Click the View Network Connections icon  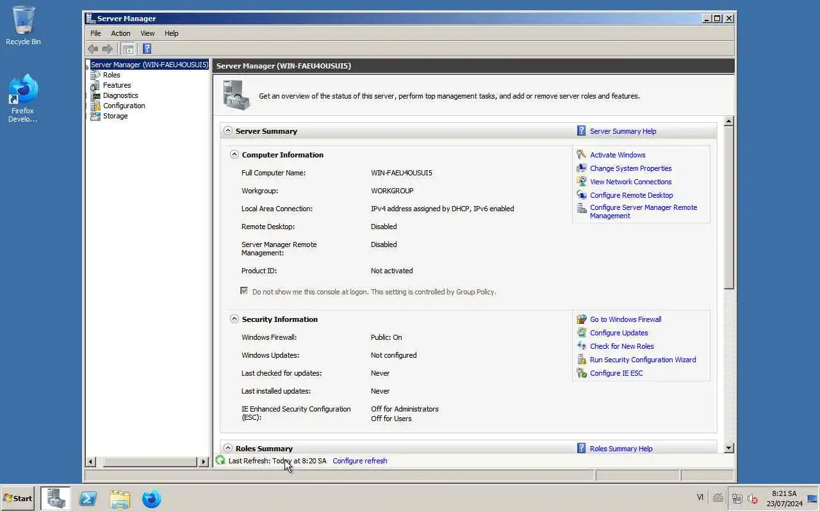click(x=581, y=182)
